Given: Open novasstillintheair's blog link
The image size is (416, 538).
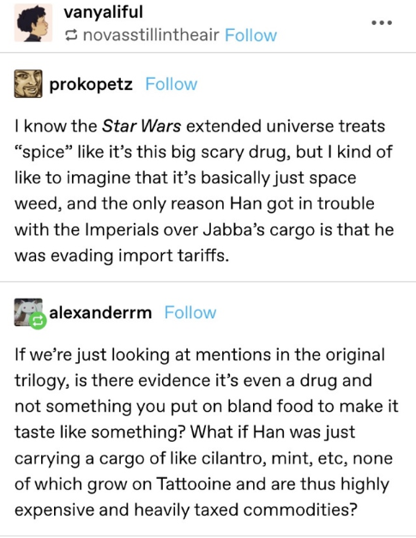Looking at the screenshot, I should pyautogui.click(x=151, y=35).
